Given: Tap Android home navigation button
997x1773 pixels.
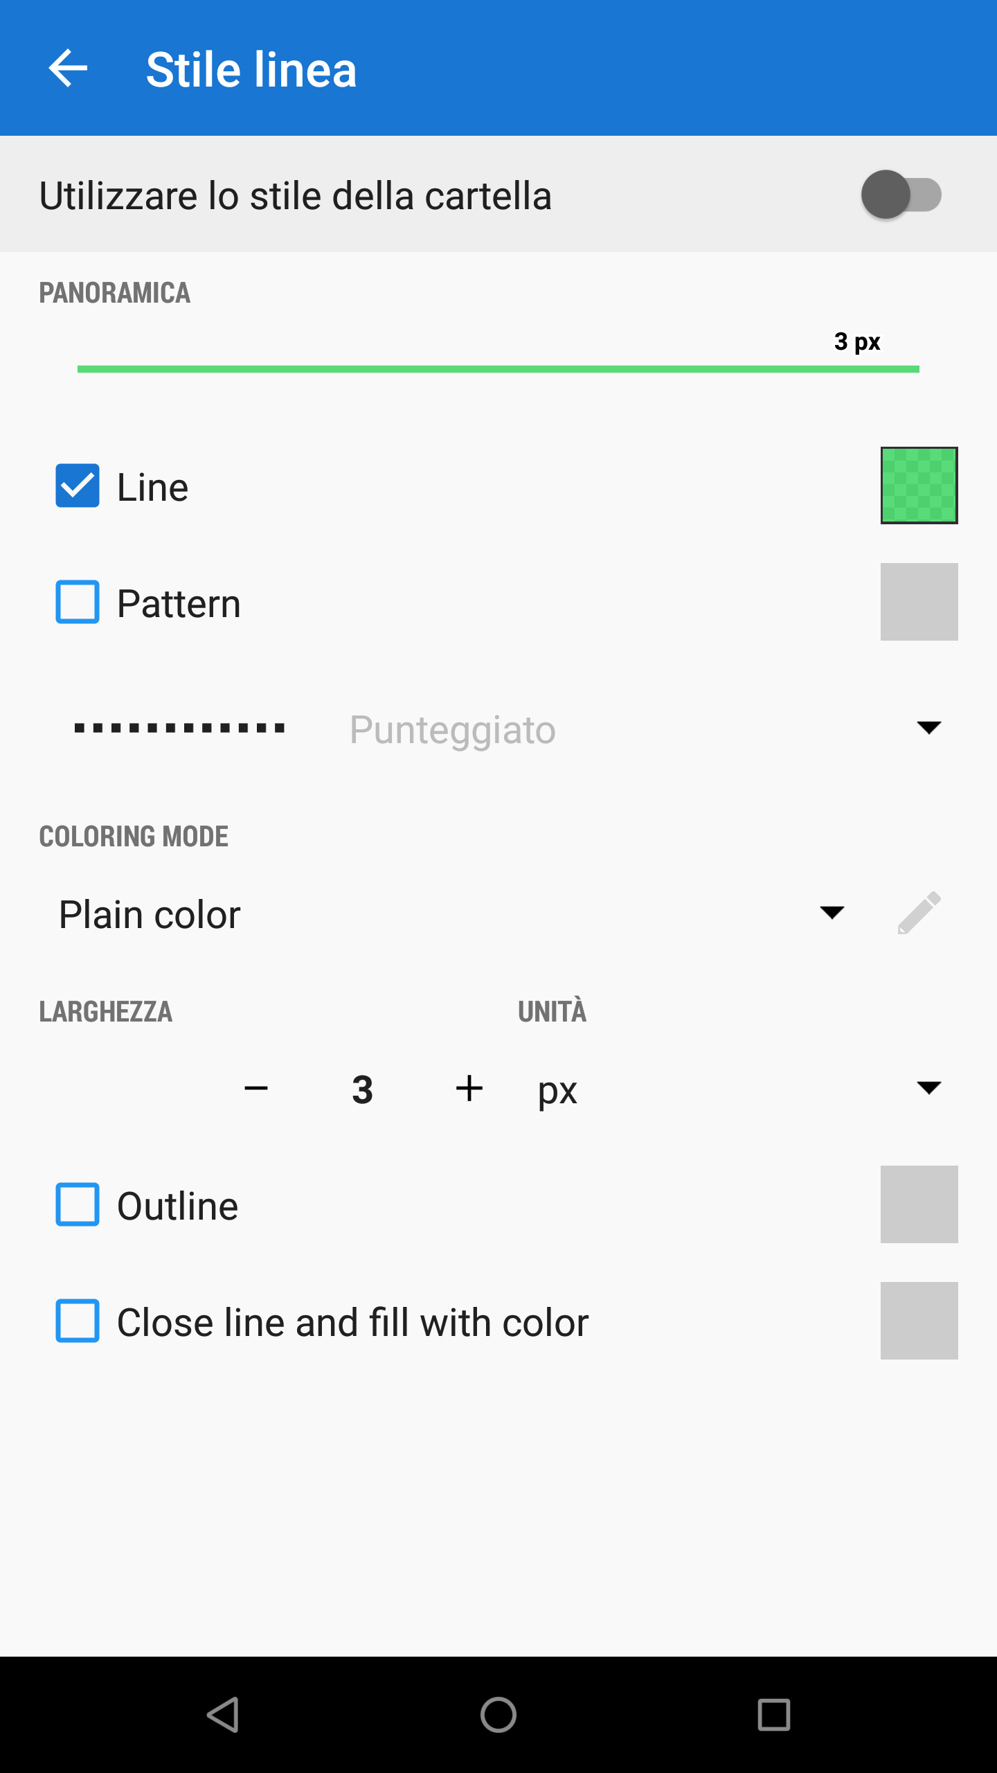Looking at the screenshot, I should point(498,1715).
